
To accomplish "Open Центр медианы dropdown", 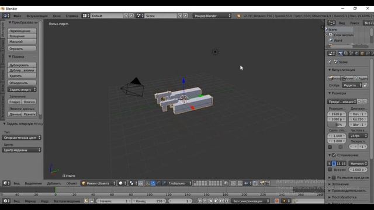I will coord(22,150).
